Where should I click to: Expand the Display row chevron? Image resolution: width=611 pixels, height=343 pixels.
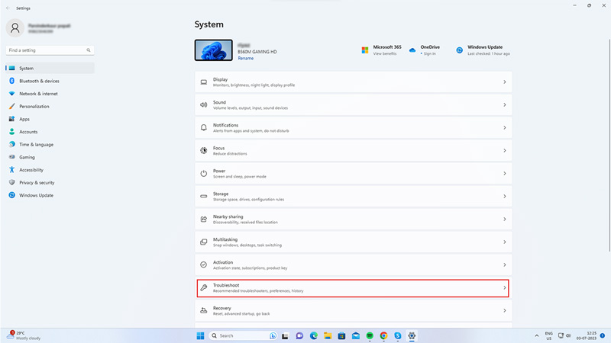click(505, 82)
